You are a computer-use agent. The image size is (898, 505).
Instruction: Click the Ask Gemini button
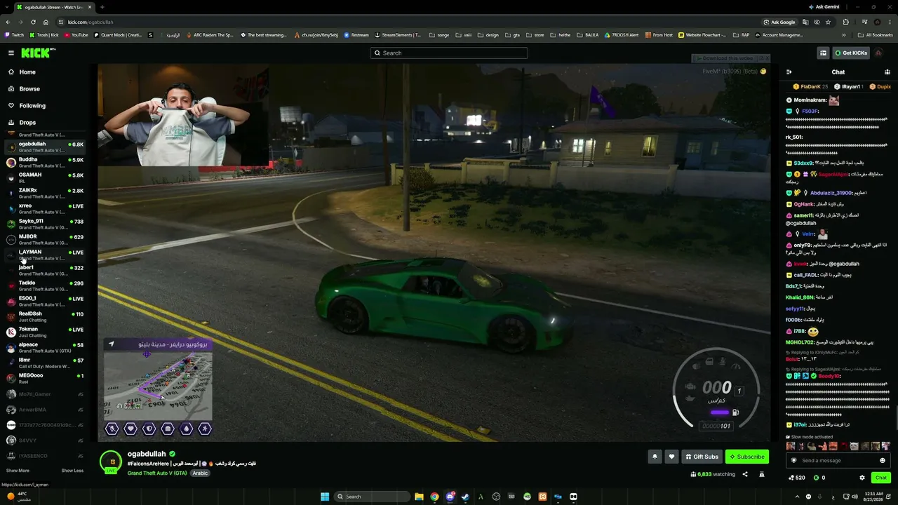click(824, 7)
